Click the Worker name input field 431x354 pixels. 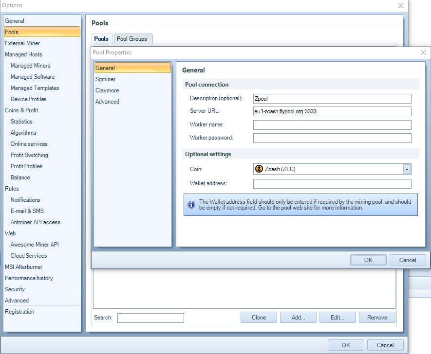[332, 125]
